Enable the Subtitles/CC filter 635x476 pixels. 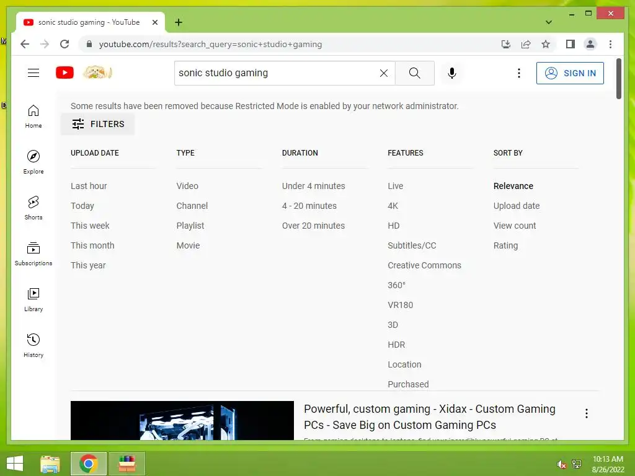click(x=412, y=245)
